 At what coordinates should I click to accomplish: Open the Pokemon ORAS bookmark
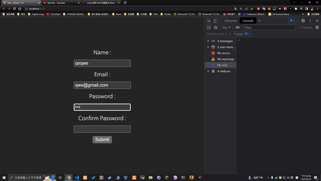click(254, 14)
